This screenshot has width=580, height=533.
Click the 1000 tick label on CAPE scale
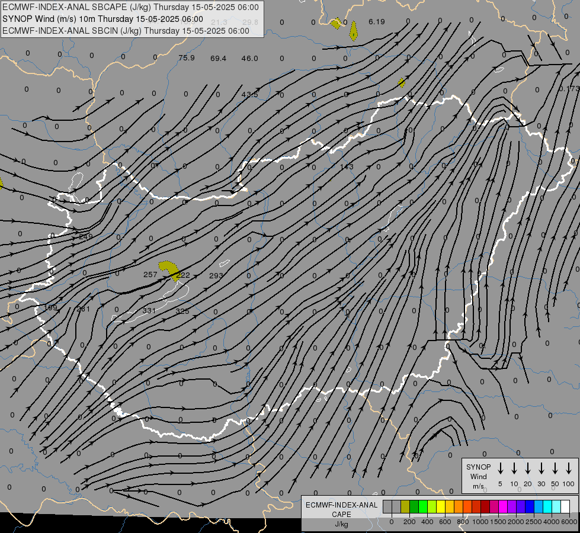[480, 522]
